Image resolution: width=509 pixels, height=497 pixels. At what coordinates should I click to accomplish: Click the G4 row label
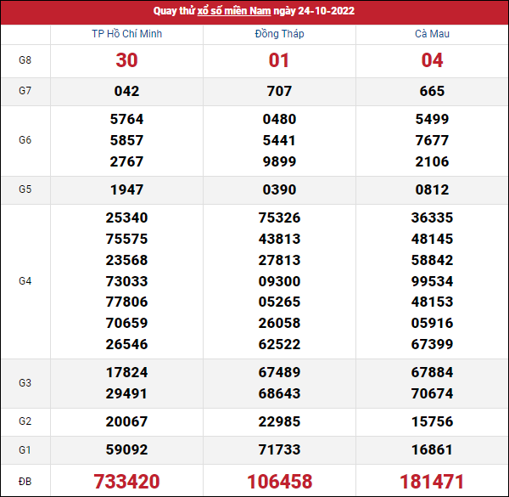[25, 280]
